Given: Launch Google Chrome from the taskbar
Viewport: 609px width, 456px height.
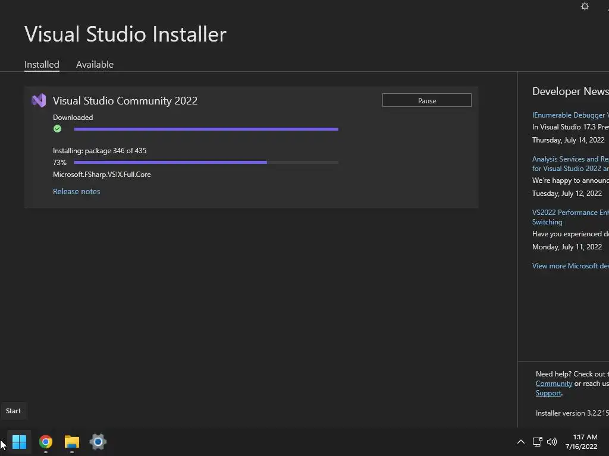Looking at the screenshot, I should coord(46,442).
